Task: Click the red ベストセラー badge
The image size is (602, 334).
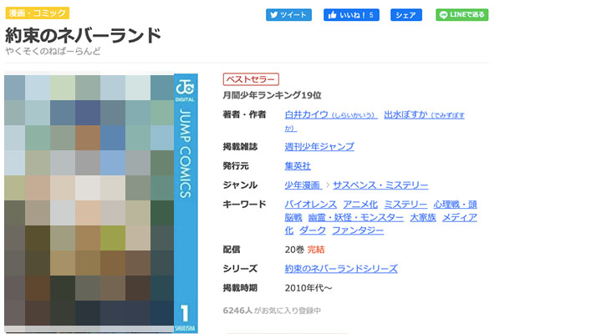Action: (x=250, y=79)
